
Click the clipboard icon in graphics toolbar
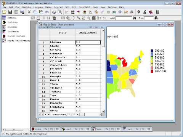54,18
